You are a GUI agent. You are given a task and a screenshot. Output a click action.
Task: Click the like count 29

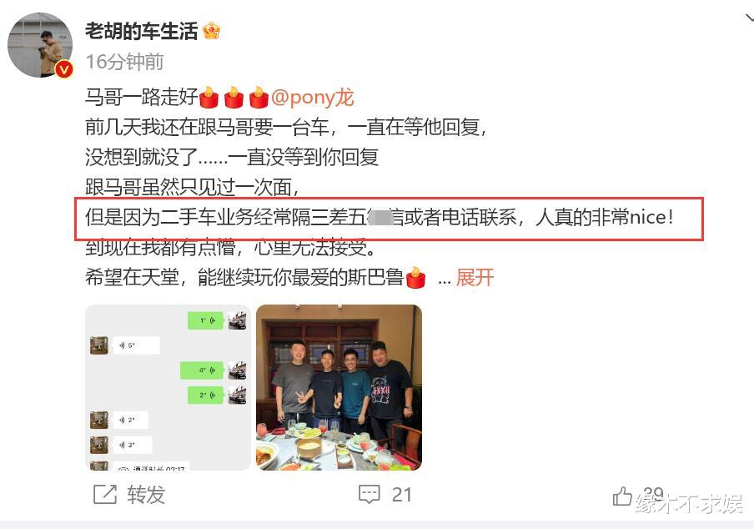pos(653,493)
